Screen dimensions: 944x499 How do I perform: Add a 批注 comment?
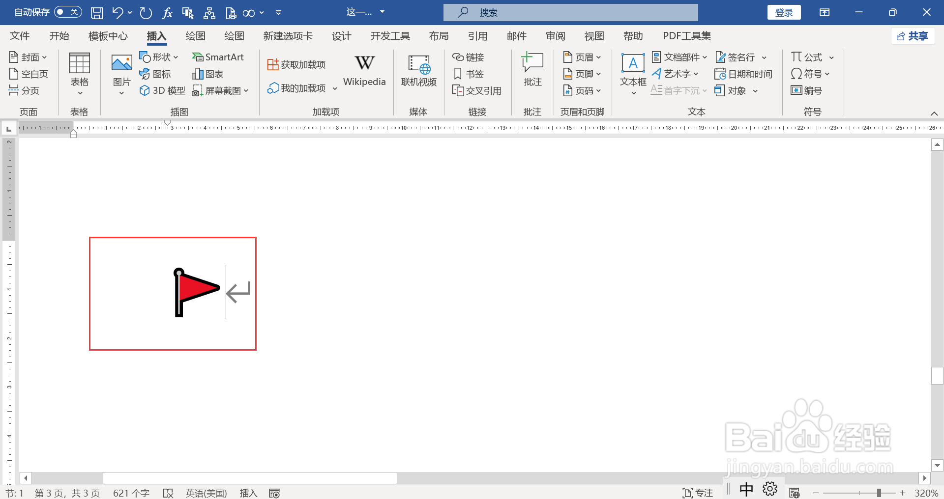(532, 70)
